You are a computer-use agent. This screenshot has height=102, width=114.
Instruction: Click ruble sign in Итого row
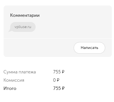tap(63, 88)
